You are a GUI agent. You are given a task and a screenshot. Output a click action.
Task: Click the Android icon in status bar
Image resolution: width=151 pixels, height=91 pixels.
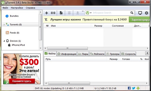point(138,88)
